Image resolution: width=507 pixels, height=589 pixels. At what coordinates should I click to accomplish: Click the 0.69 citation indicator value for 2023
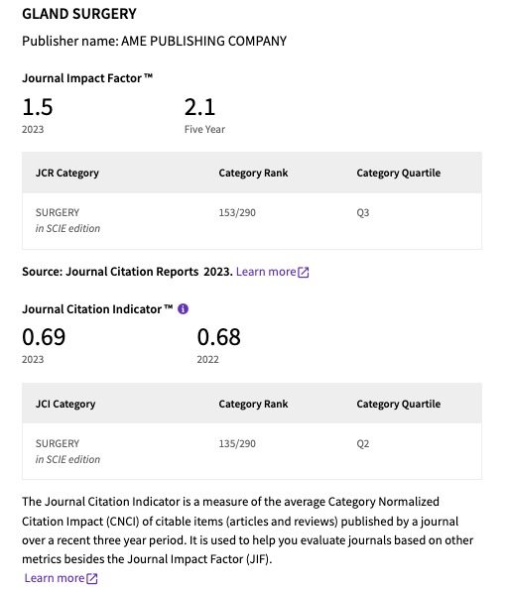[x=44, y=336]
